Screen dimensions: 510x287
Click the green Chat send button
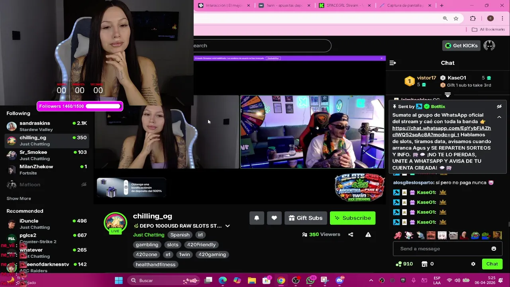point(492,264)
